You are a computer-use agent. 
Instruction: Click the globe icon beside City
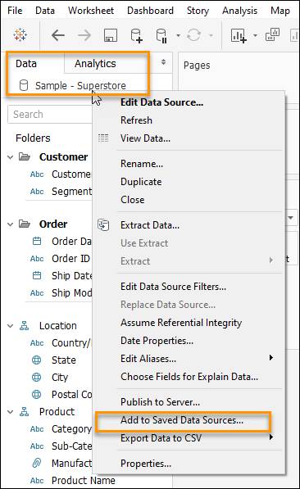[37, 377]
